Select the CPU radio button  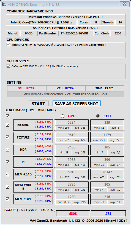[98, 116]
